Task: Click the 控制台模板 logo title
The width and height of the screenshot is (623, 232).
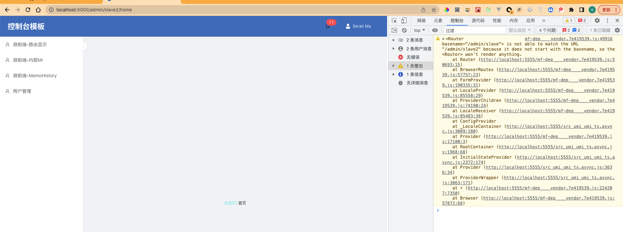Action: [x=26, y=26]
